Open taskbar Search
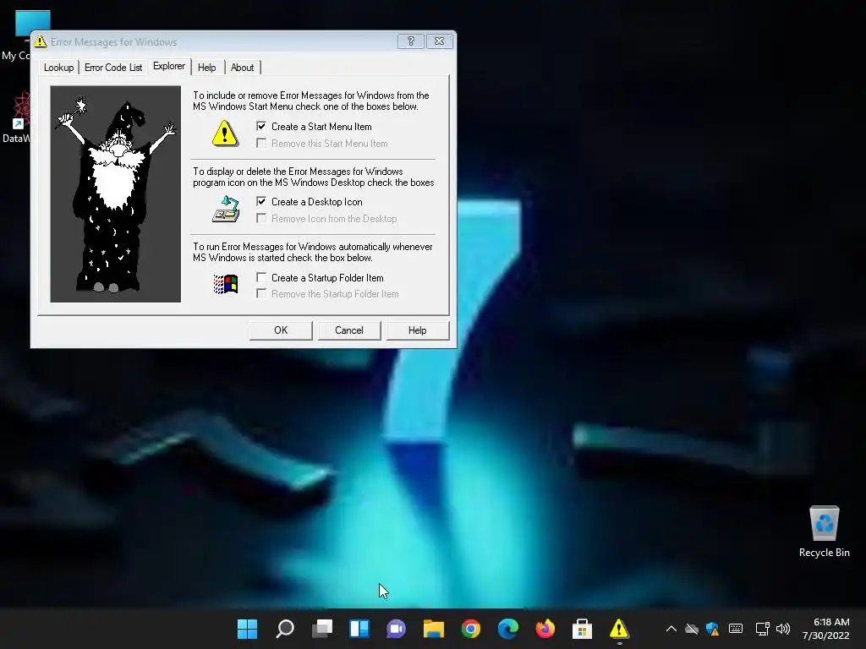Screen dimensions: 866x649 click(x=285, y=629)
